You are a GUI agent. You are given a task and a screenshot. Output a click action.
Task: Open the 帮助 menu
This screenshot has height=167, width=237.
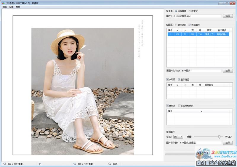(x=18, y=7)
